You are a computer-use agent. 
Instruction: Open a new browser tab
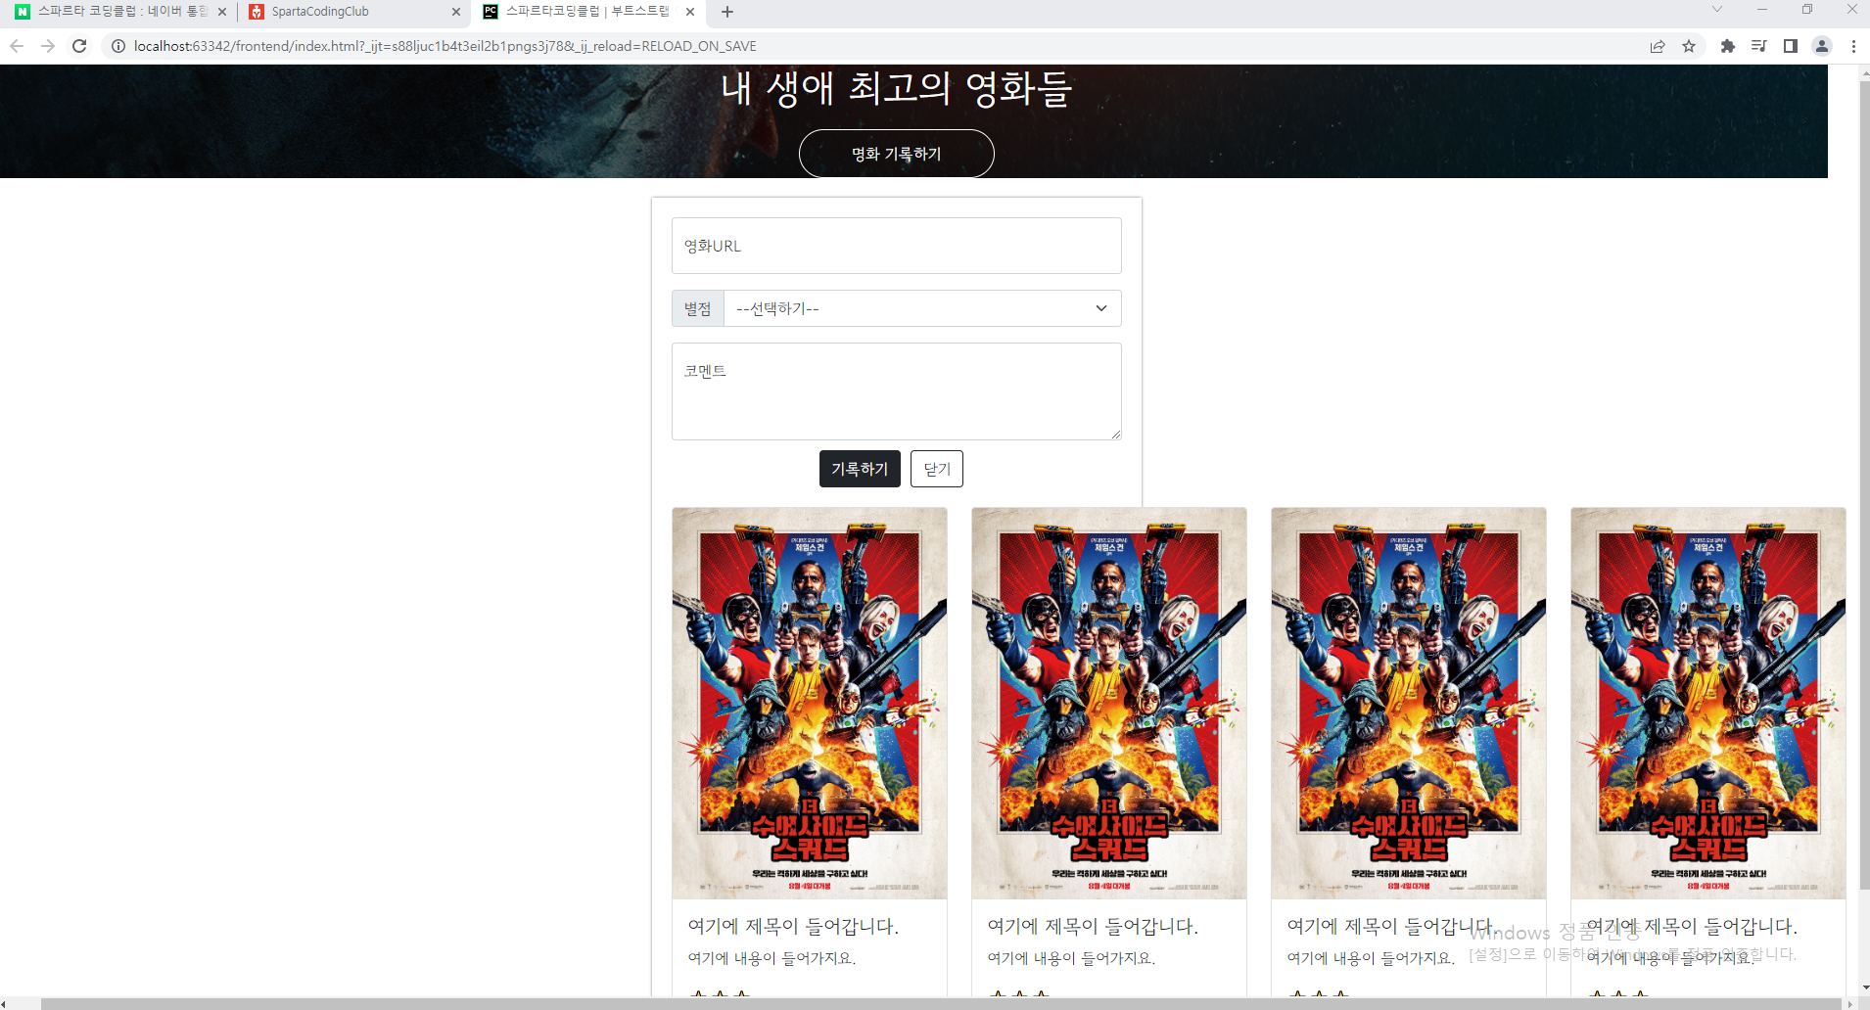point(727,12)
